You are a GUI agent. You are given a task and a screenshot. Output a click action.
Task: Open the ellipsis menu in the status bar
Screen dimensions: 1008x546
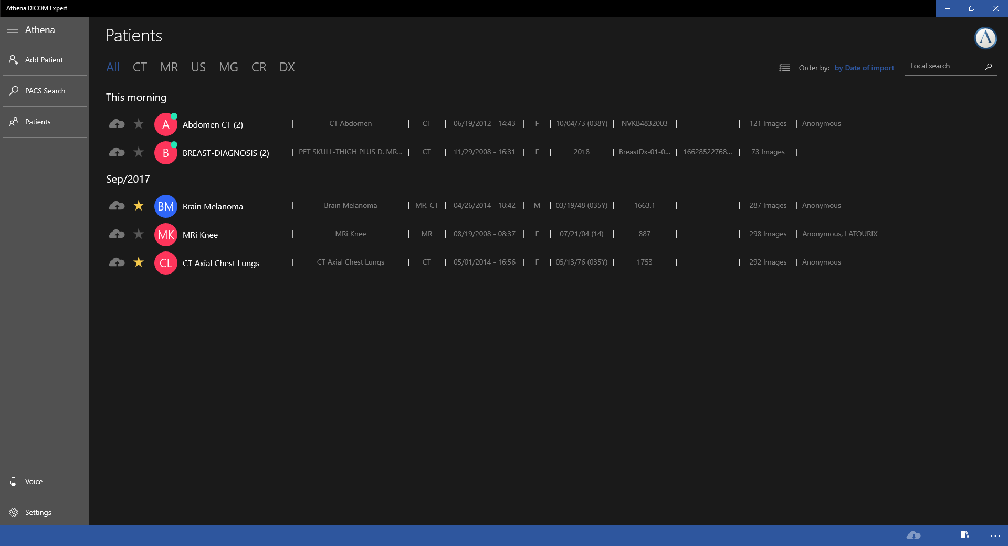[x=995, y=535]
